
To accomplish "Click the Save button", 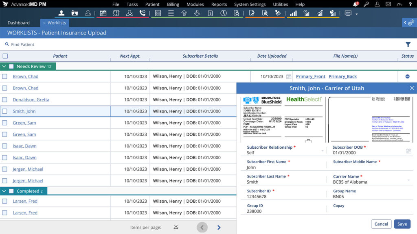I will (402, 224).
